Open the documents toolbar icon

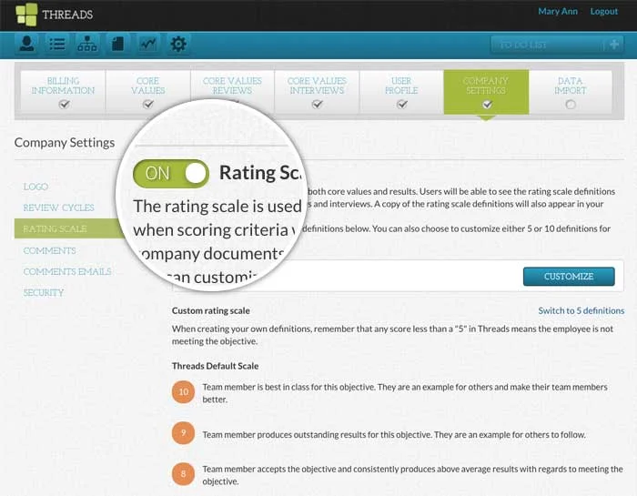117,44
